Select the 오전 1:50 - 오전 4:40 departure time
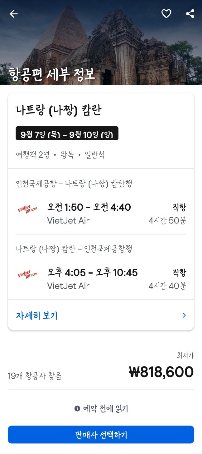 89,207
